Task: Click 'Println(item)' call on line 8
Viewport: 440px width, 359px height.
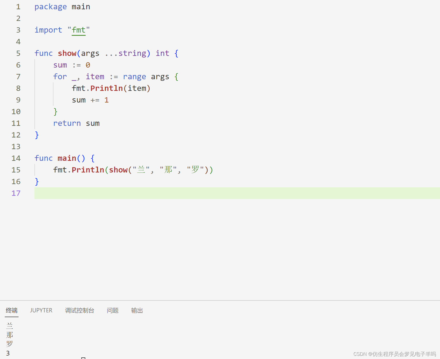Action: [x=120, y=88]
